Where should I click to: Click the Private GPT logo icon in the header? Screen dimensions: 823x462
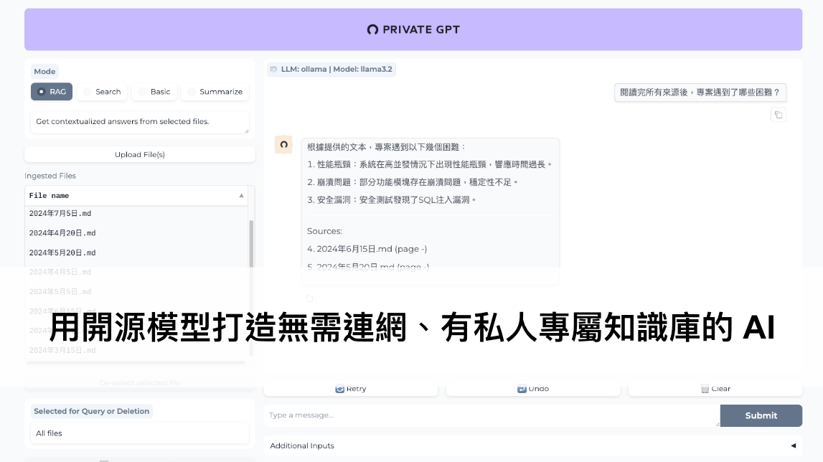click(372, 29)
